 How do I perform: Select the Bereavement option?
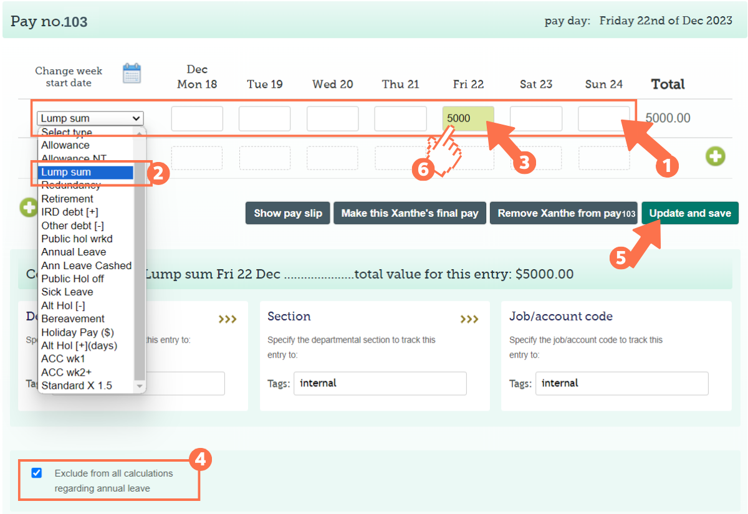(72, 318)
